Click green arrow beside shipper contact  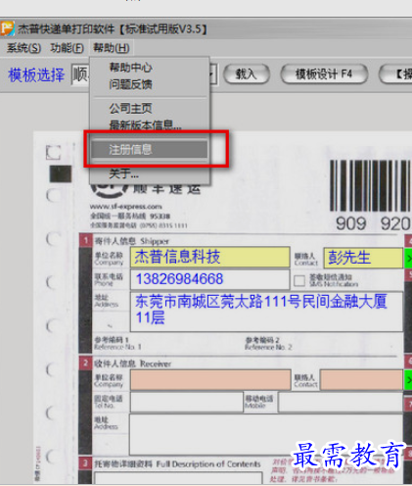coord(408,258)
